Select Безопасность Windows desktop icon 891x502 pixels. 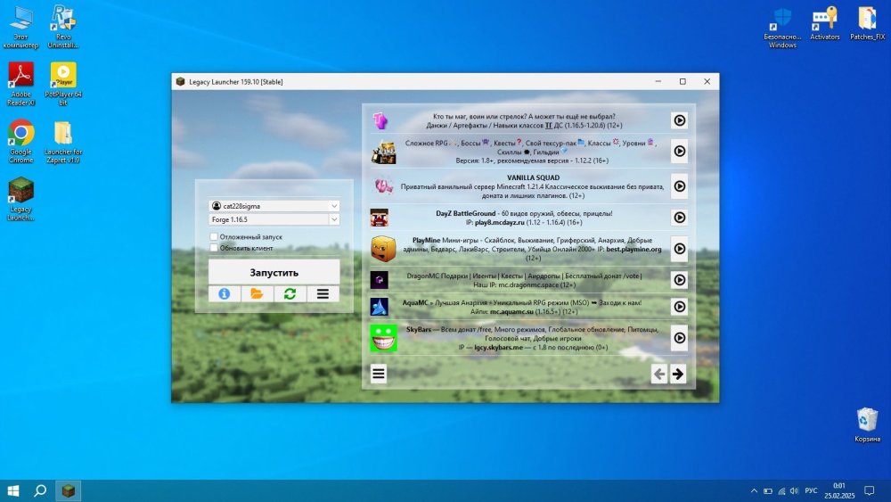point(782,27)
